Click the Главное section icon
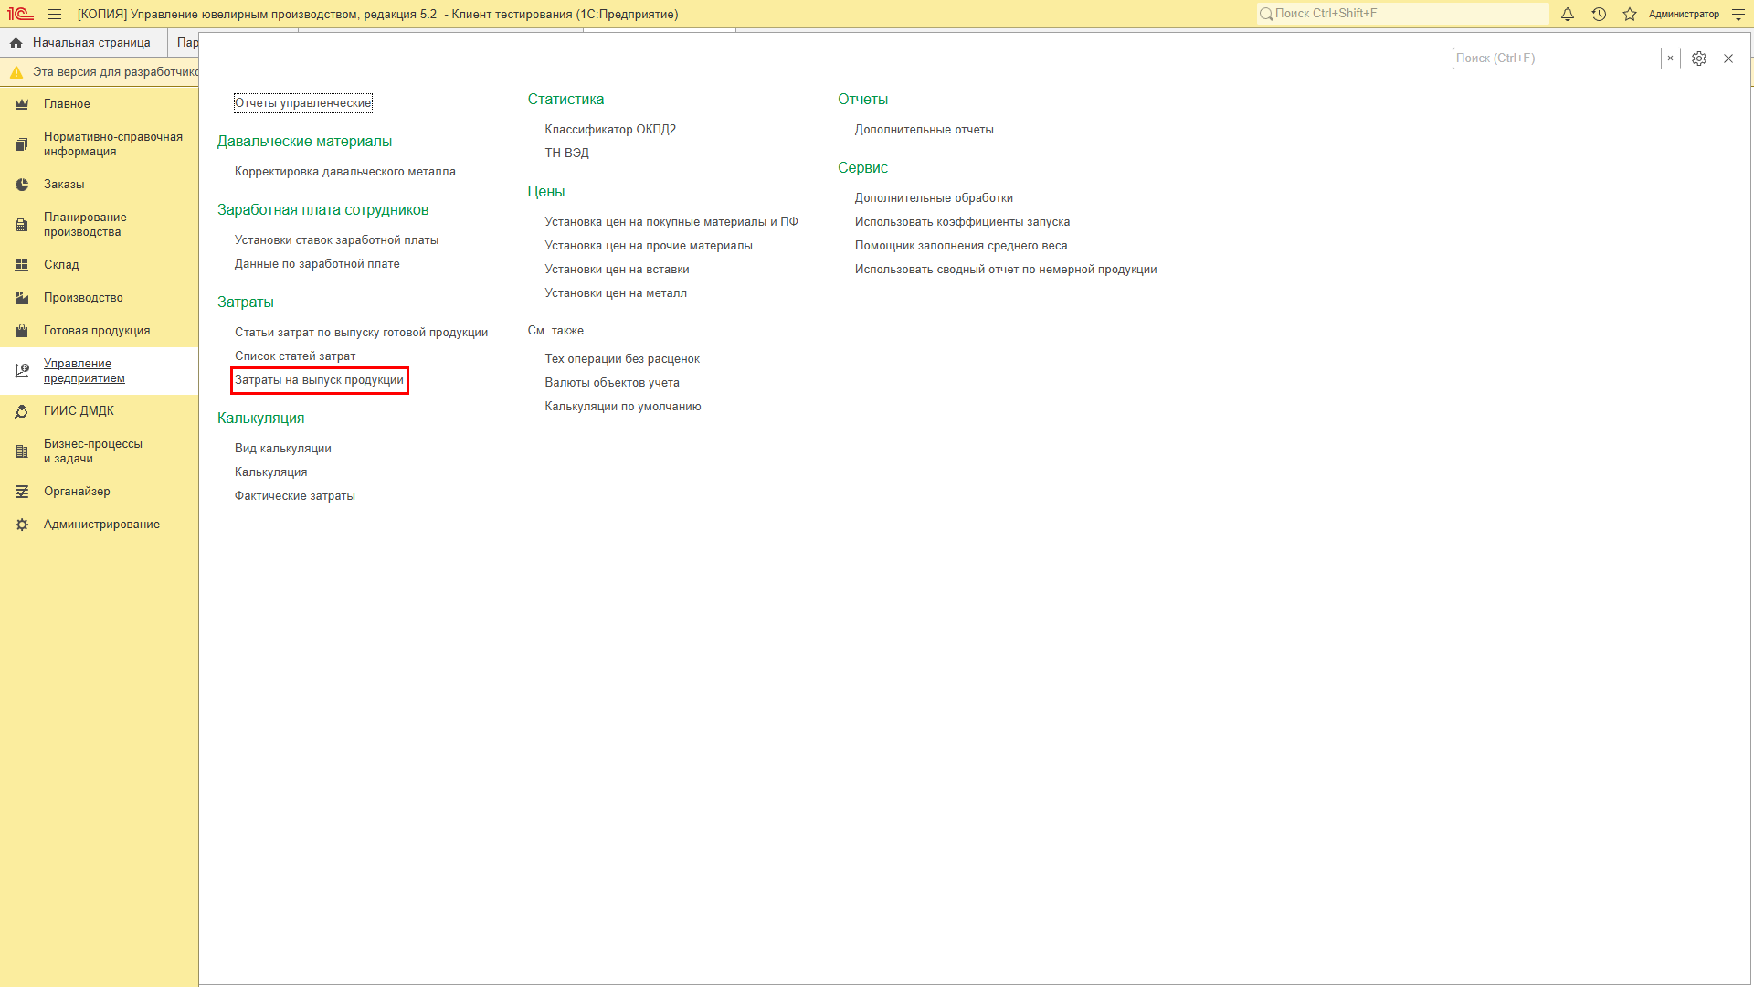 tap(22, 104)
